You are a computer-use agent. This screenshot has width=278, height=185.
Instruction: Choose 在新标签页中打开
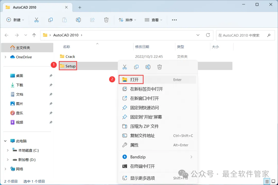coord(158,89)
